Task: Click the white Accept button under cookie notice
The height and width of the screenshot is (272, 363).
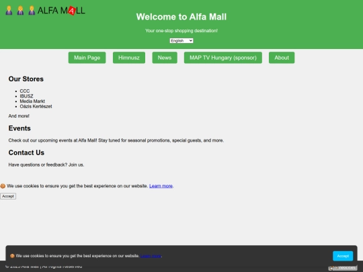Action: (8, 196)
